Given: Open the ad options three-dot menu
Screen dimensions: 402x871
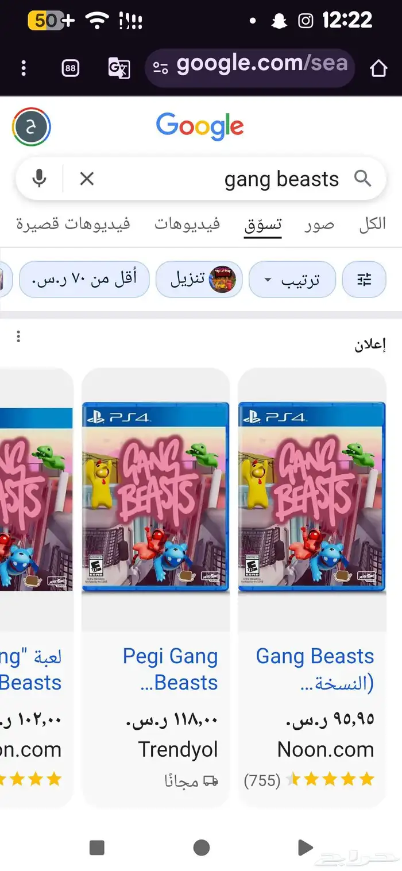Looking at the screenshot, I should (18, 336).
